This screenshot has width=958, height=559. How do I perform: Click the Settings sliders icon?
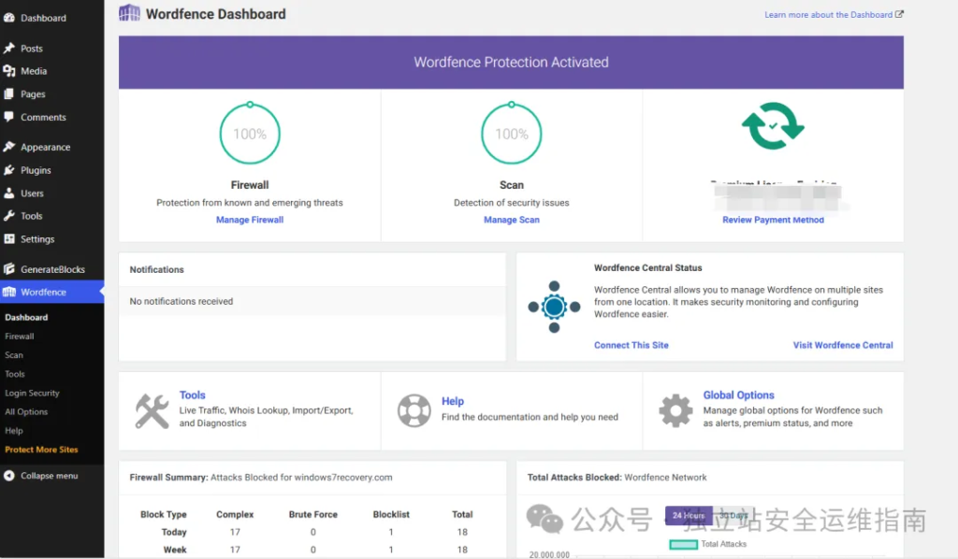click(8, 238)
